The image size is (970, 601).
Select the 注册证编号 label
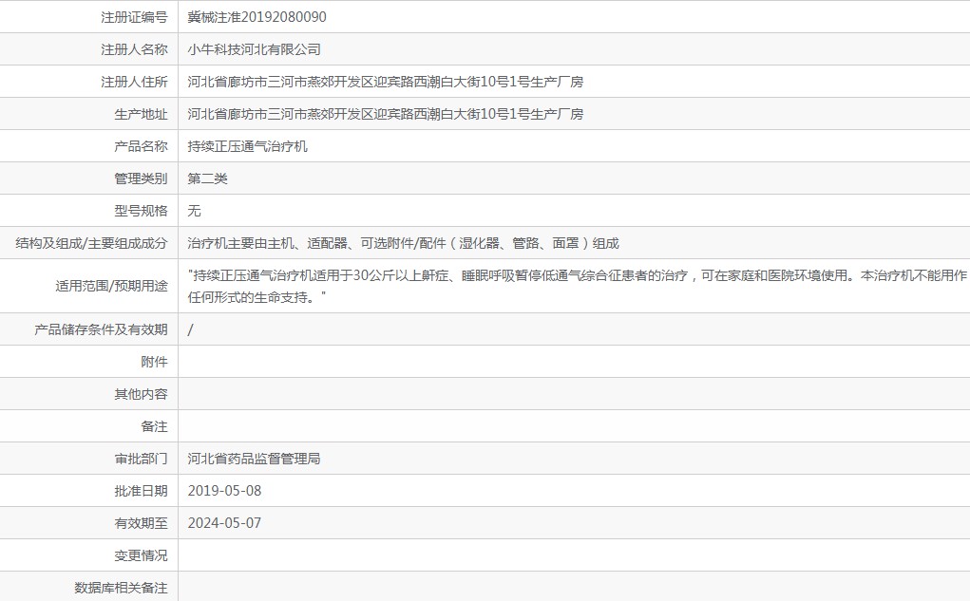tap(134, 17)
